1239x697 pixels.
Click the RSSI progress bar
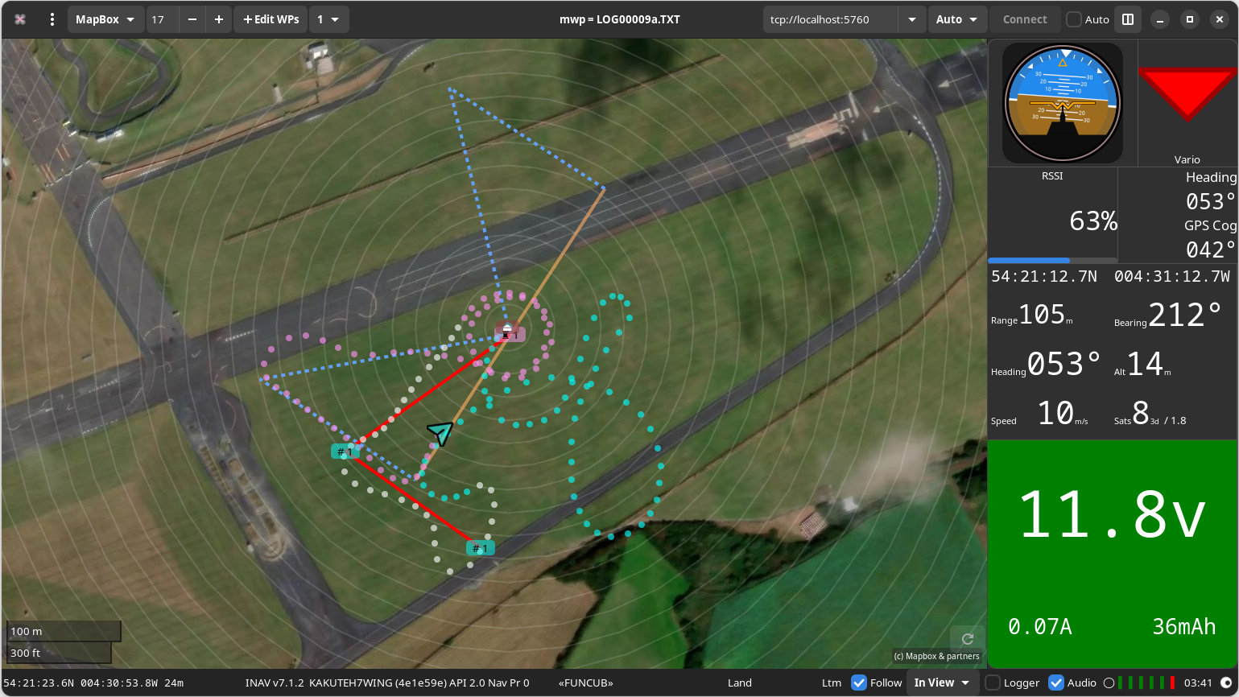tap(1052, 261)
